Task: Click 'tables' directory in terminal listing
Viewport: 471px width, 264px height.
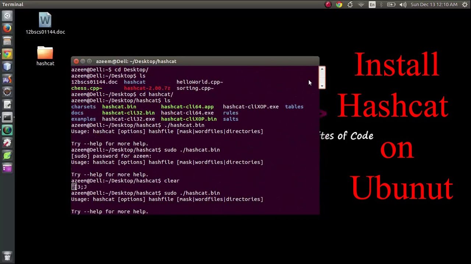Action: [294, 107]
